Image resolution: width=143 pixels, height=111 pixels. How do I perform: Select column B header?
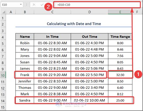[25, 12]
